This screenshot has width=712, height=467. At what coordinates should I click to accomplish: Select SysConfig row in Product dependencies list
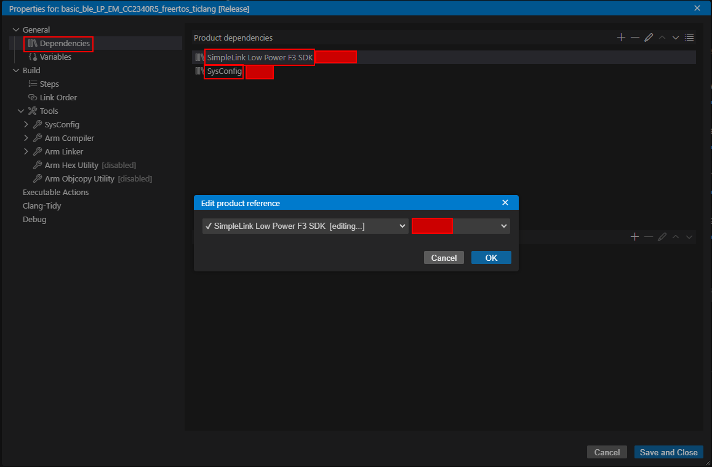(224, 71)
